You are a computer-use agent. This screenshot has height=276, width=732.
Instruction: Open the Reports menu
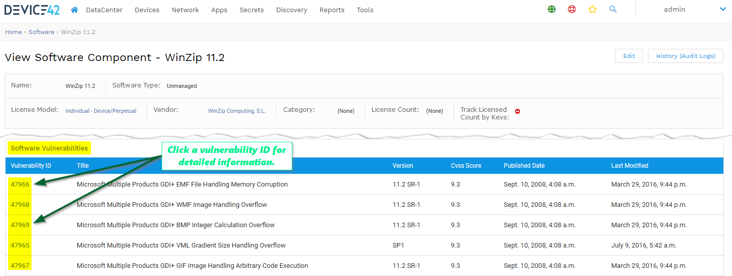pyautogui.click(x=332, y=10)
